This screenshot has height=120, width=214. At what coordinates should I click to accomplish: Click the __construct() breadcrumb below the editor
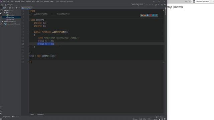[40, 114]
